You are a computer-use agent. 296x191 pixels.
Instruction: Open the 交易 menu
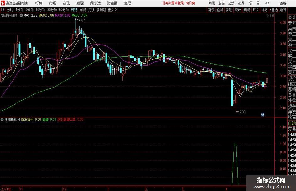pyautogui.click(x=127, y=3)
